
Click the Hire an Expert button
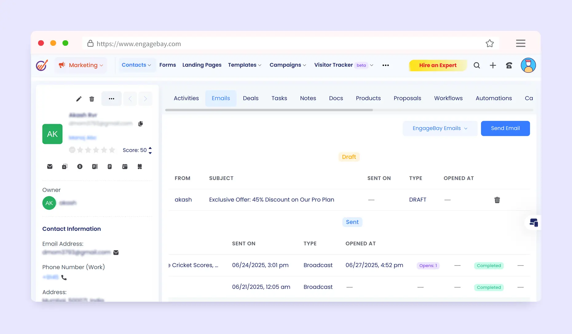pos(437,65)
